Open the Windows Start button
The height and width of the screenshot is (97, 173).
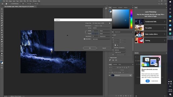point(170,2)
